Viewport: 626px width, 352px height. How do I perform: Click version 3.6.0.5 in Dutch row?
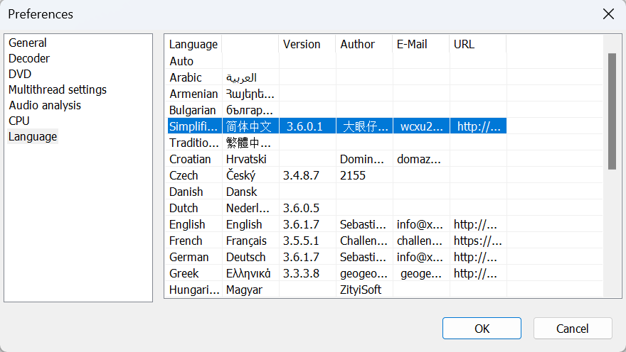click(x=301, y=208)
